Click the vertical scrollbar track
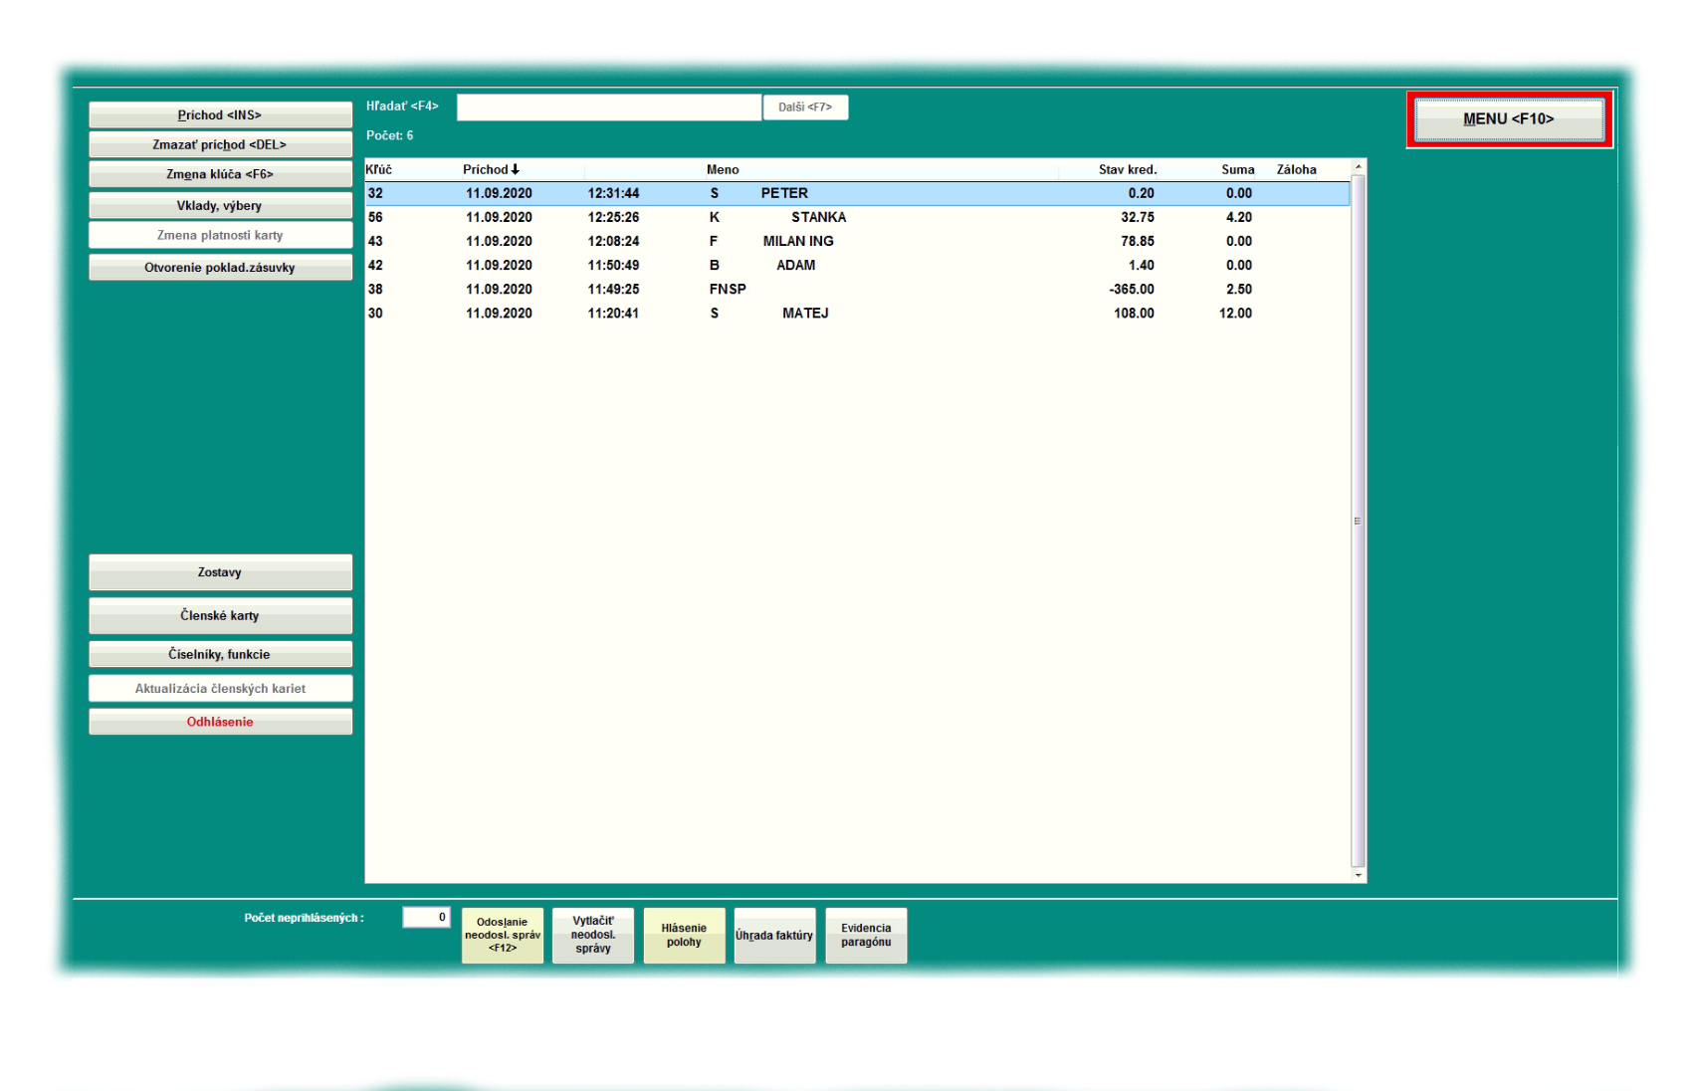 (x=1359, y=521)
